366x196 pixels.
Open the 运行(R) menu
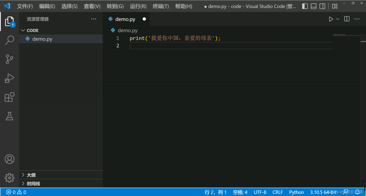138,6
